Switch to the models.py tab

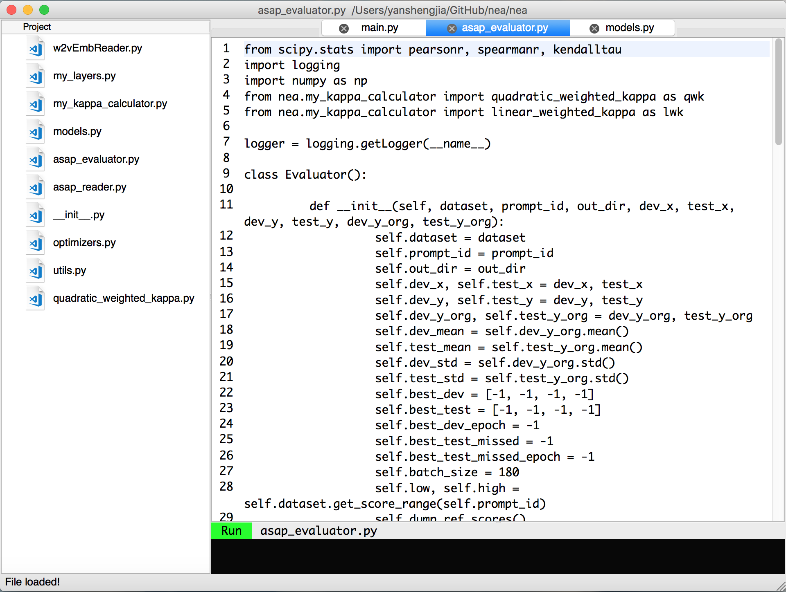[629, 28]
